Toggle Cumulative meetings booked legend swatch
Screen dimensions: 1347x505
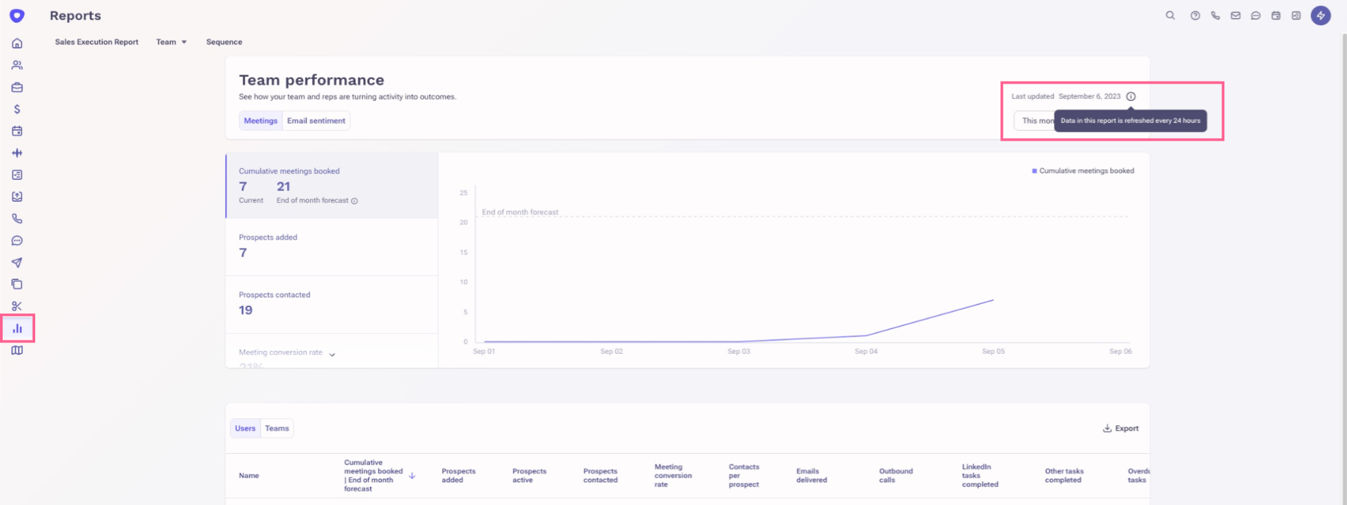tap(1034, 171)
